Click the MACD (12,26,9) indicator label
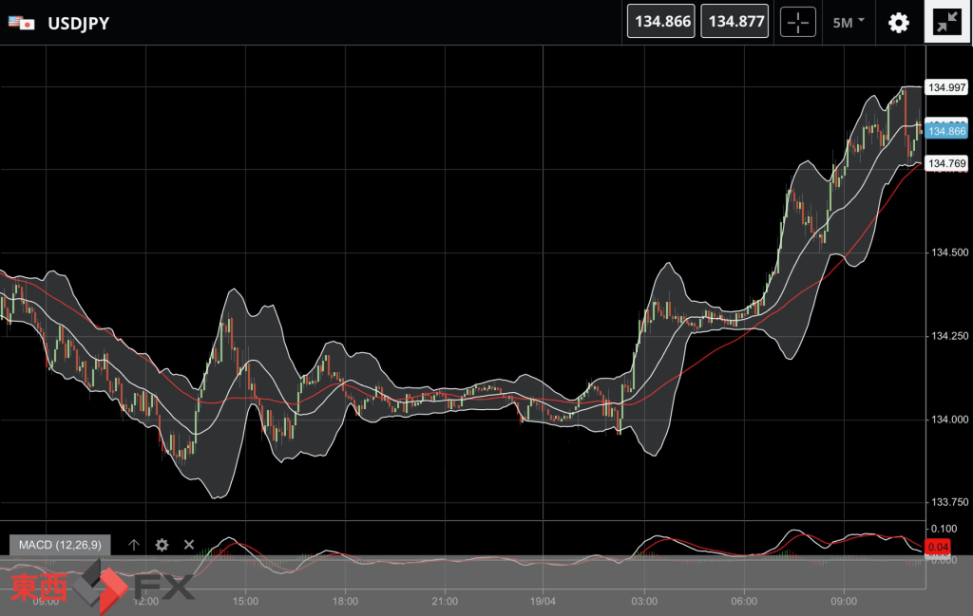Viewport: 973px width, 616px height. [x=60, y=545]
